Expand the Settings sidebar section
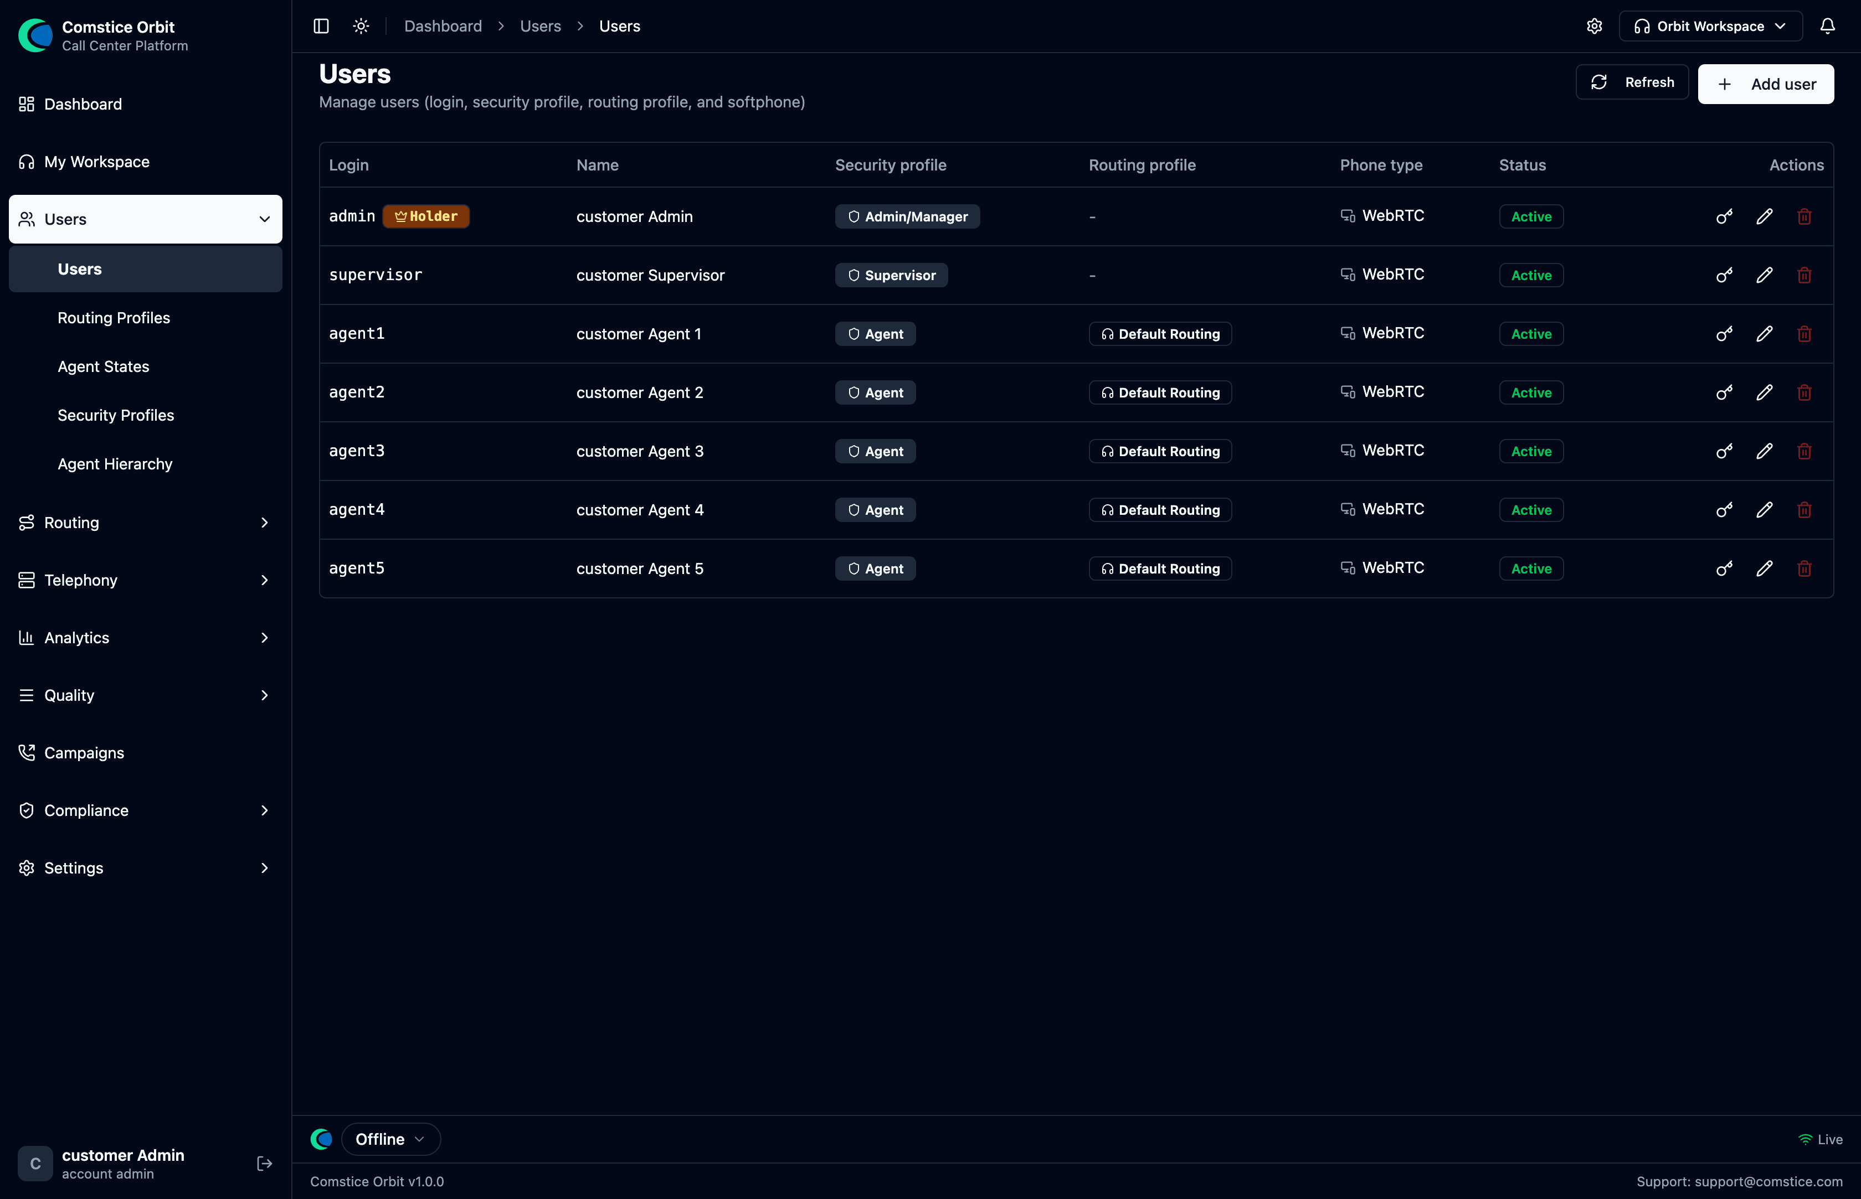This screenshot has height=1199, width=1861. [x=146, y=868]
